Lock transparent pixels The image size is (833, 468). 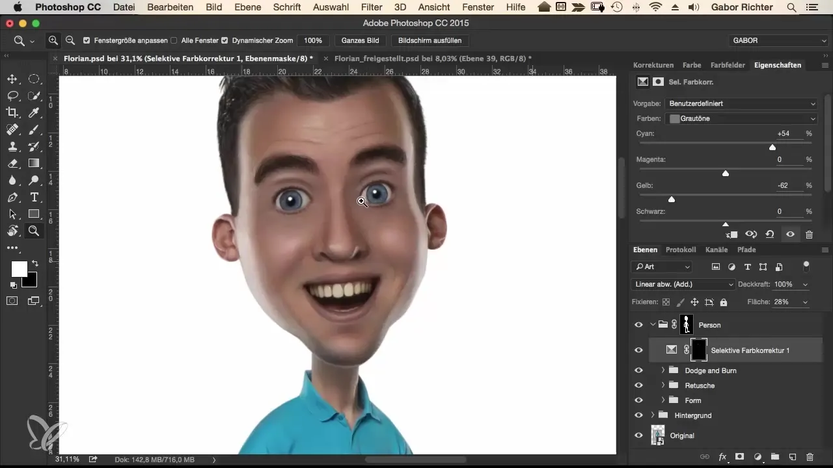(x=666, y=302)
